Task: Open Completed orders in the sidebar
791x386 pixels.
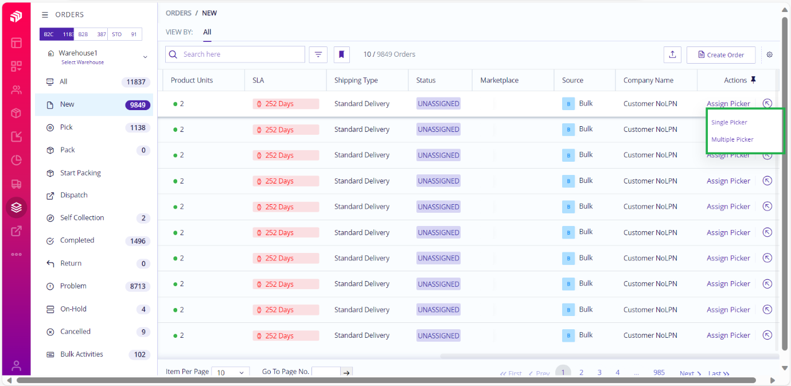Action: pos(94,241)
